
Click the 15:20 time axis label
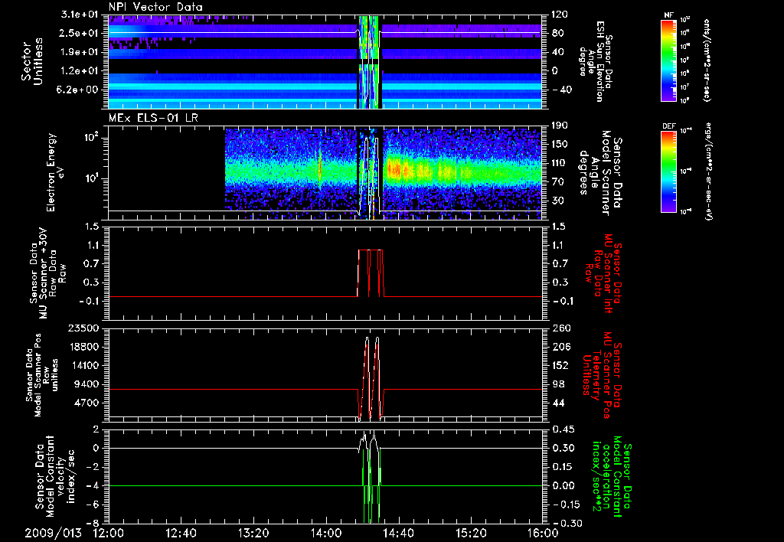click(471, 533)
